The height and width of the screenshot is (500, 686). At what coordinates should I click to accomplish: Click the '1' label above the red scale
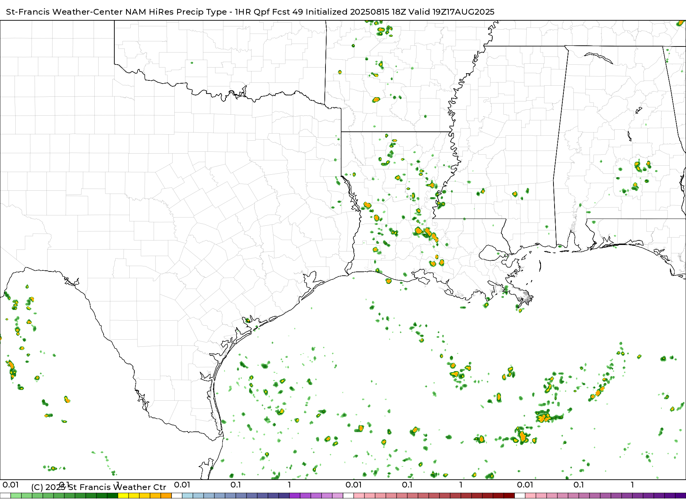pyautogui.click(x=461, y=485)
